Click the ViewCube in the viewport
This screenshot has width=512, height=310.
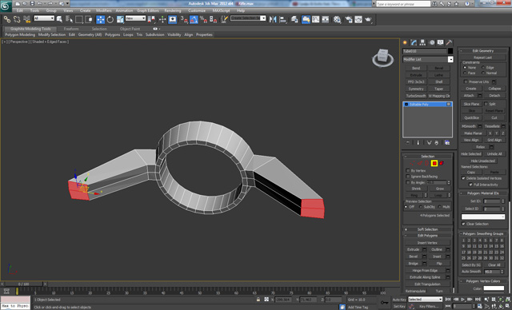(382, 56)
